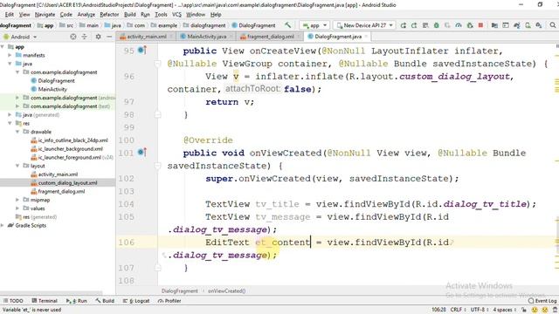Click onViewCreated() in breadcrumb bar

227,290
